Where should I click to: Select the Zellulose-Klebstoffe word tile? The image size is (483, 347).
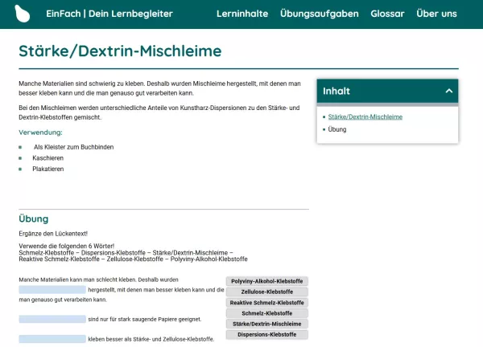266,292
